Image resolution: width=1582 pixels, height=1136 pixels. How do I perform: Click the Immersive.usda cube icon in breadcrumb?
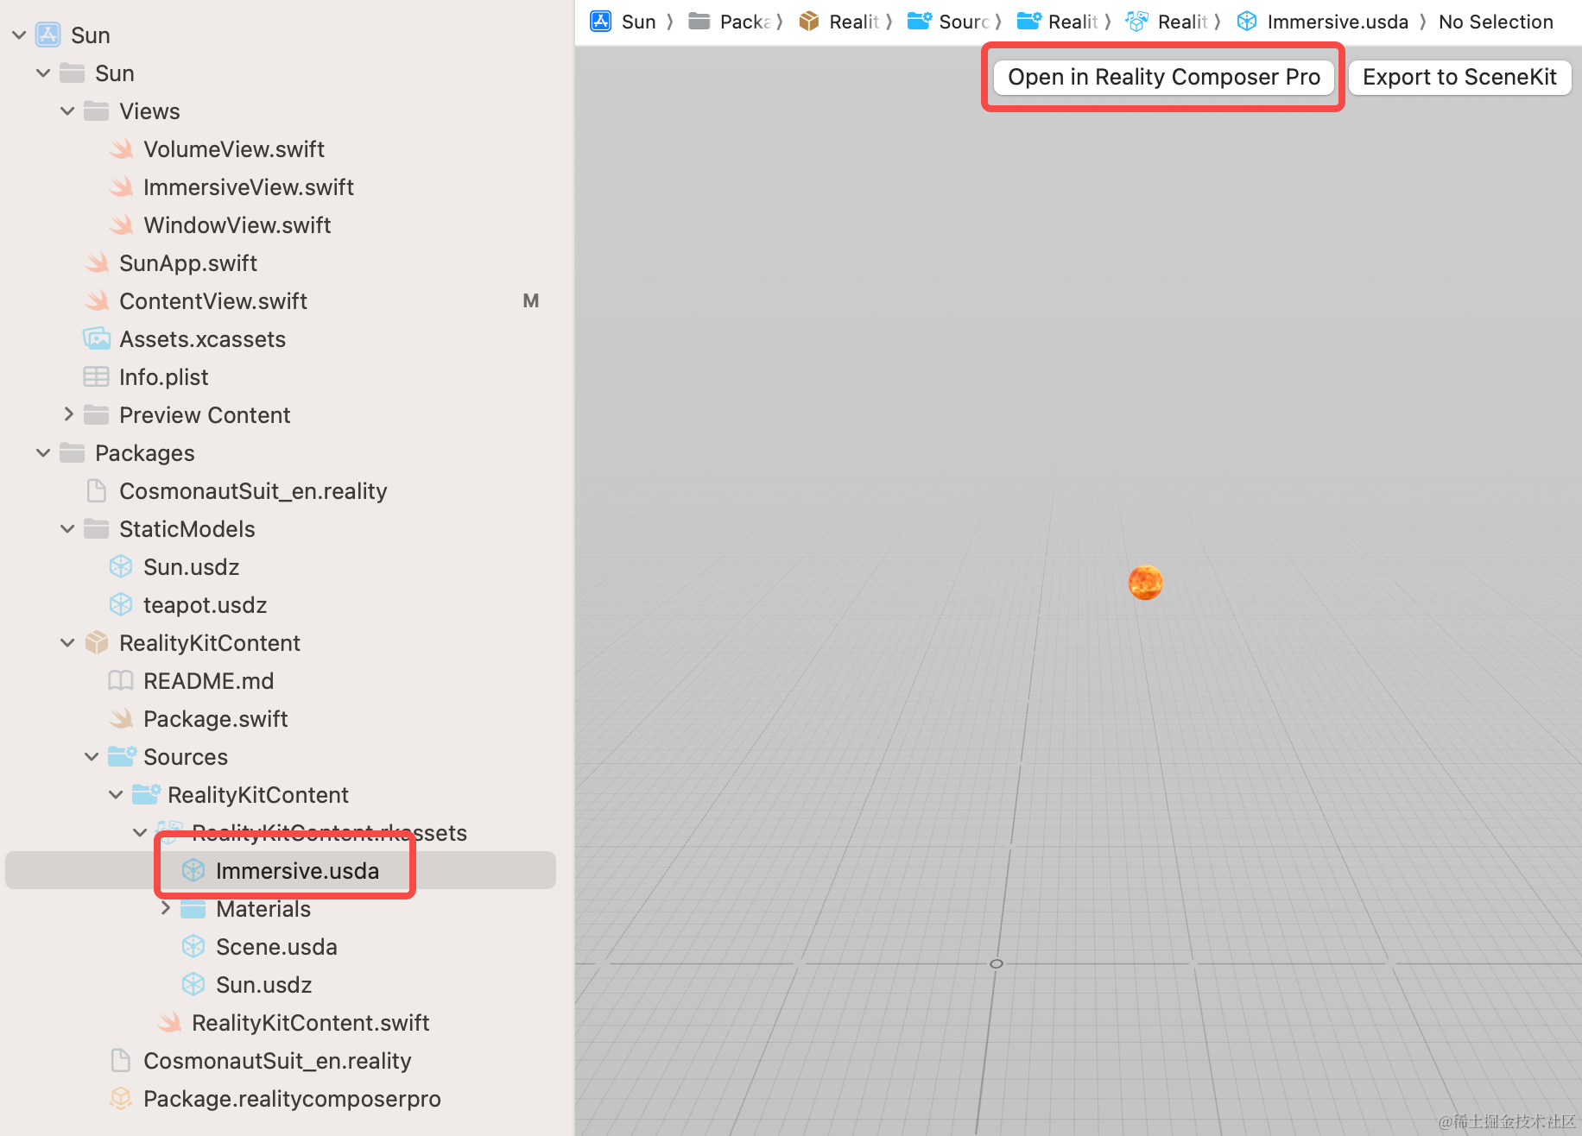(1247, 22)
